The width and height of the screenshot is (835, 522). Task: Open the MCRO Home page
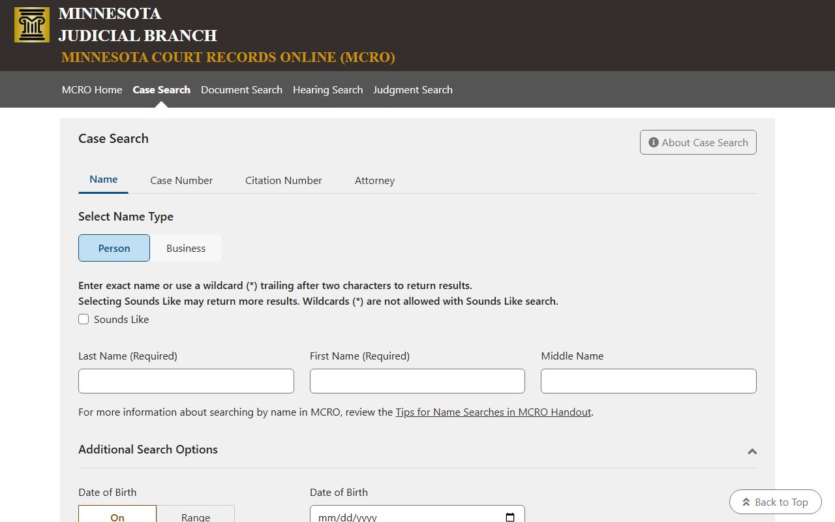coord(92,89)
